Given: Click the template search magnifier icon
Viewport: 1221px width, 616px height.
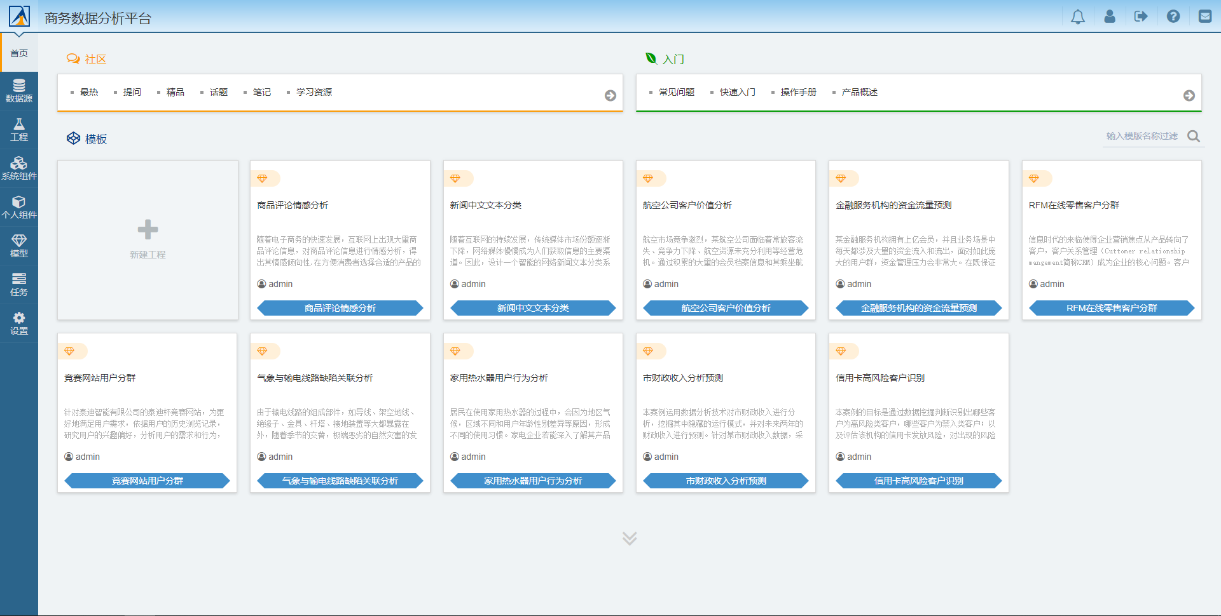Looking at the screenshot, I should pyautogui.click(x=1194, y=136).
